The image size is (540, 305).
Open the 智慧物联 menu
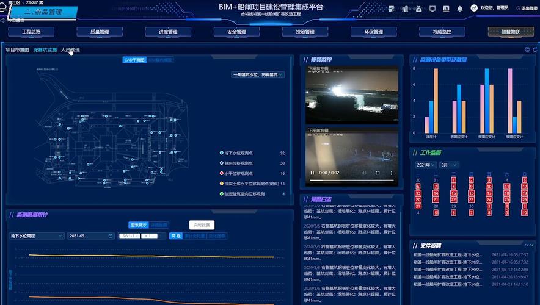tap(511, 32)
